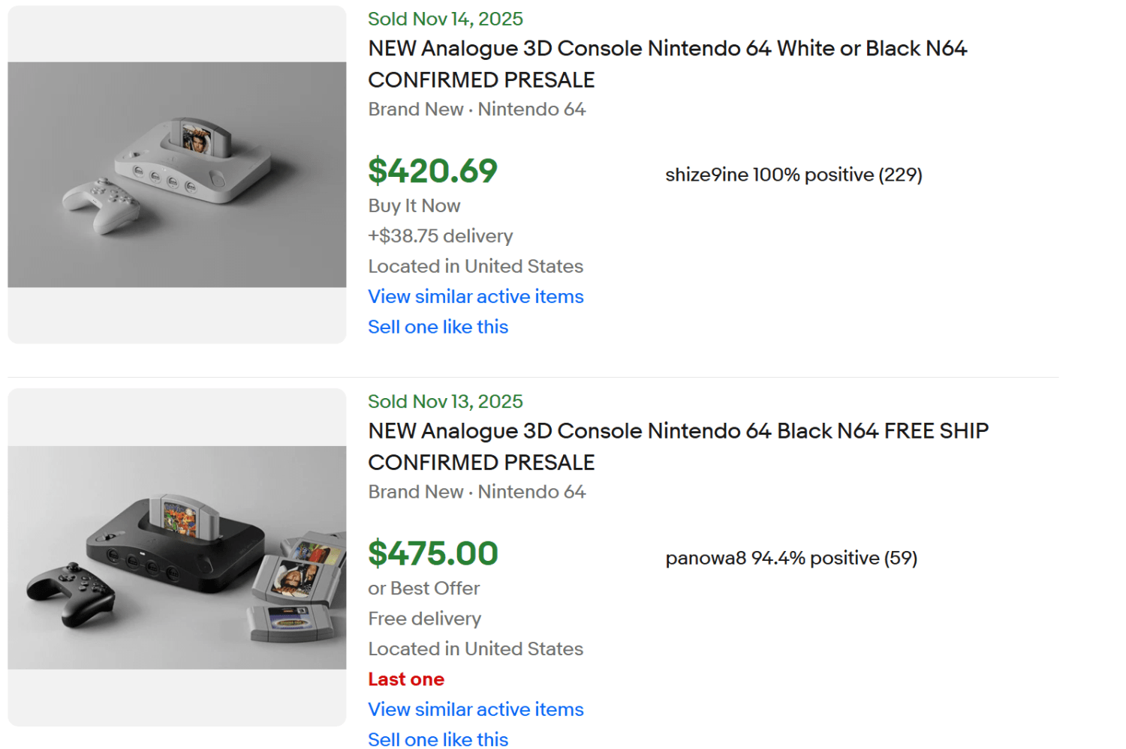1126x749 pixels.
Task: Select the $420.69 price text
Action: click(x=432, y=171)
